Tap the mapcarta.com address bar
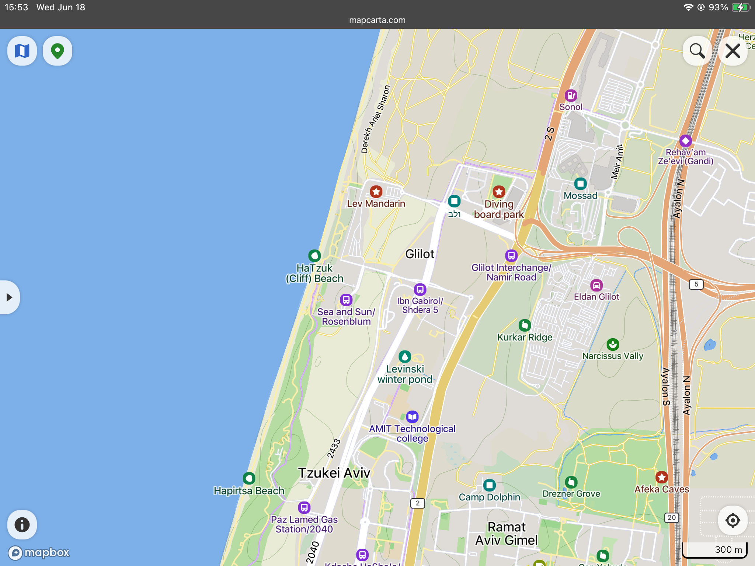The image size is (755, 566). [x=377, y=20]
